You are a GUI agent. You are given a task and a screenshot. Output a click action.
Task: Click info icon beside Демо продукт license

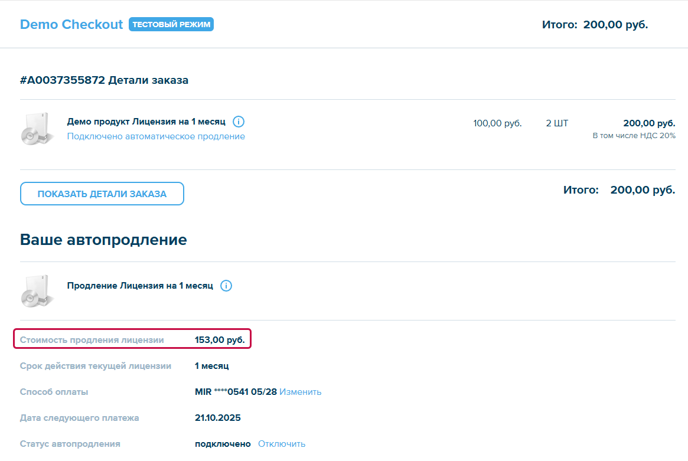pyautogui.click(x=239, y=122)
